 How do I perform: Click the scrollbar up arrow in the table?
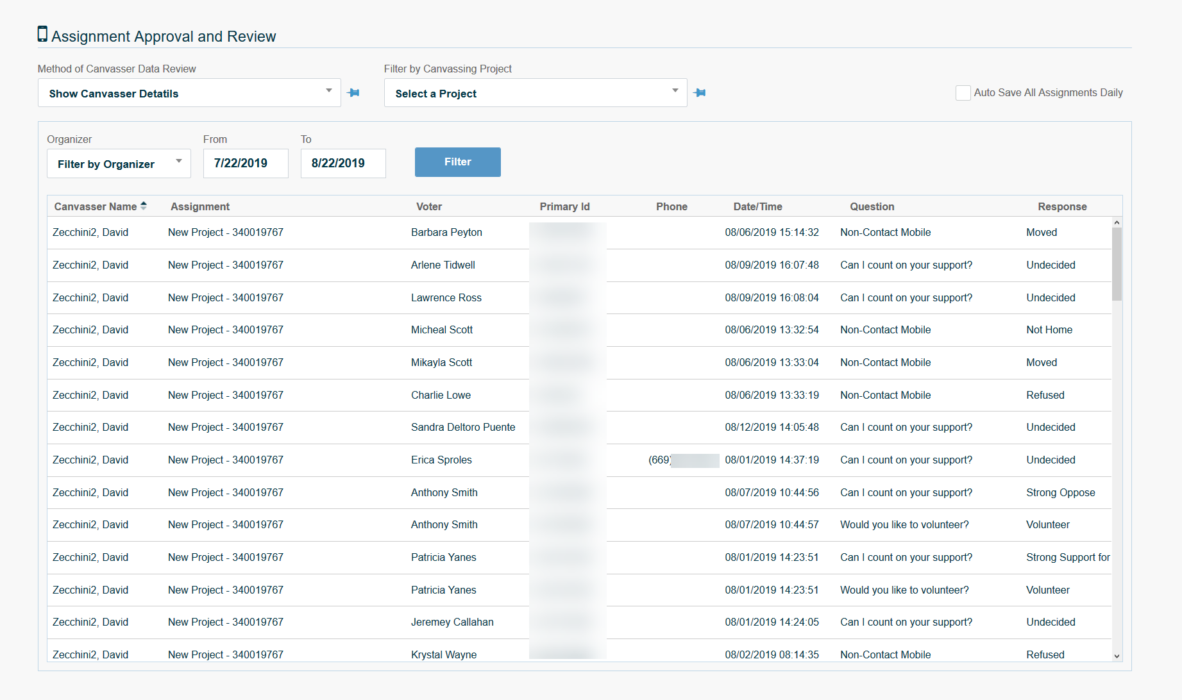1117,222
